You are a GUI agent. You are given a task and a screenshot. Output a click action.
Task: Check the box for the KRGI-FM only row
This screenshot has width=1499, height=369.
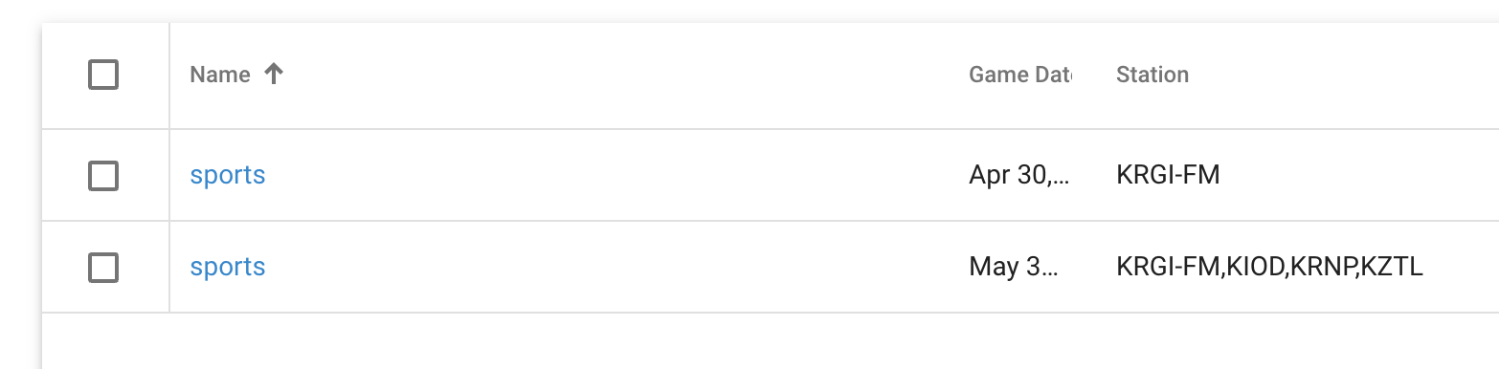(103, 176)
